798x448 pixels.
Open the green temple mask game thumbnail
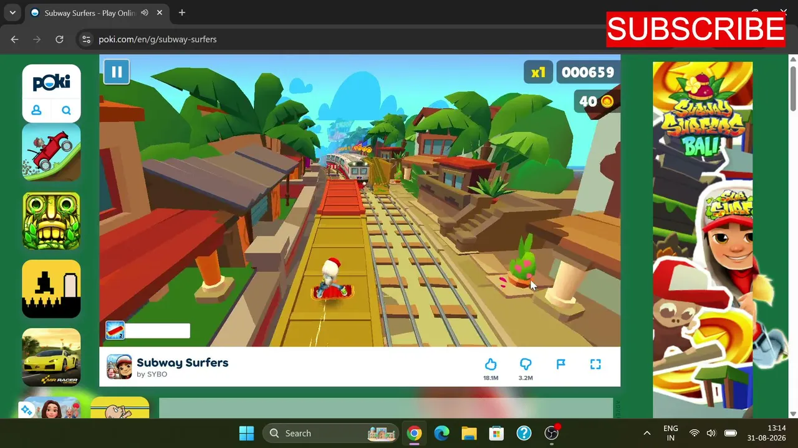point(51,221)
